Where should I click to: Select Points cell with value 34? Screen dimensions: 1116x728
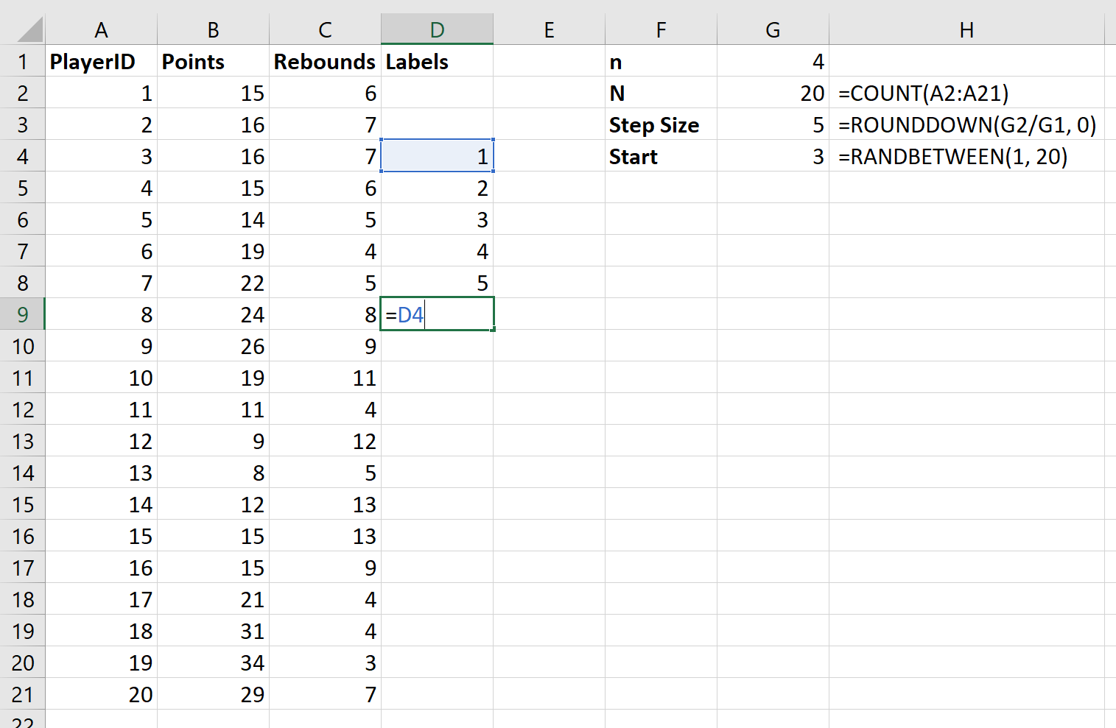(213, 663)
